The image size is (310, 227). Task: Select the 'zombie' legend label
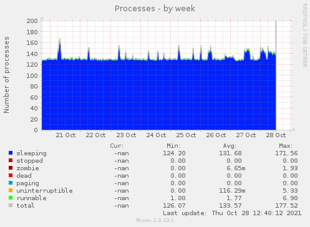point(27,168)
